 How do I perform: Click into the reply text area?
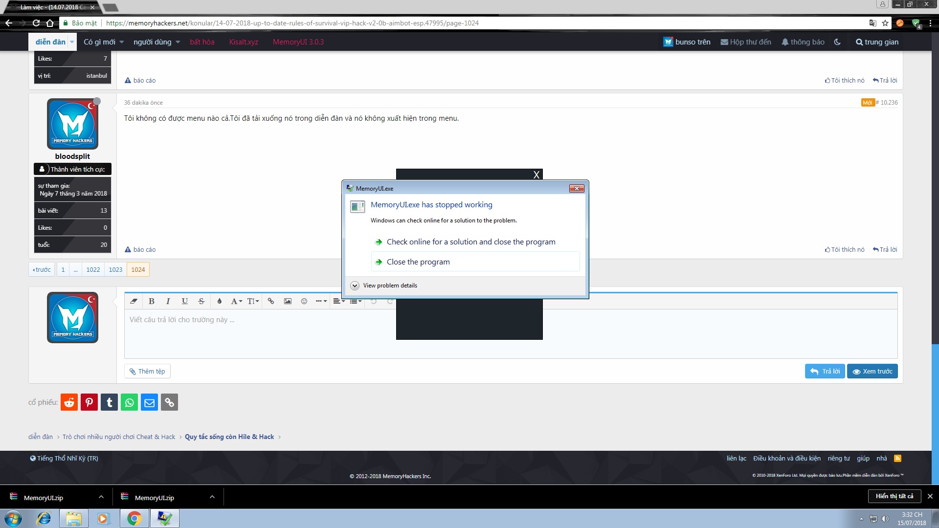[x=511, y=333]
